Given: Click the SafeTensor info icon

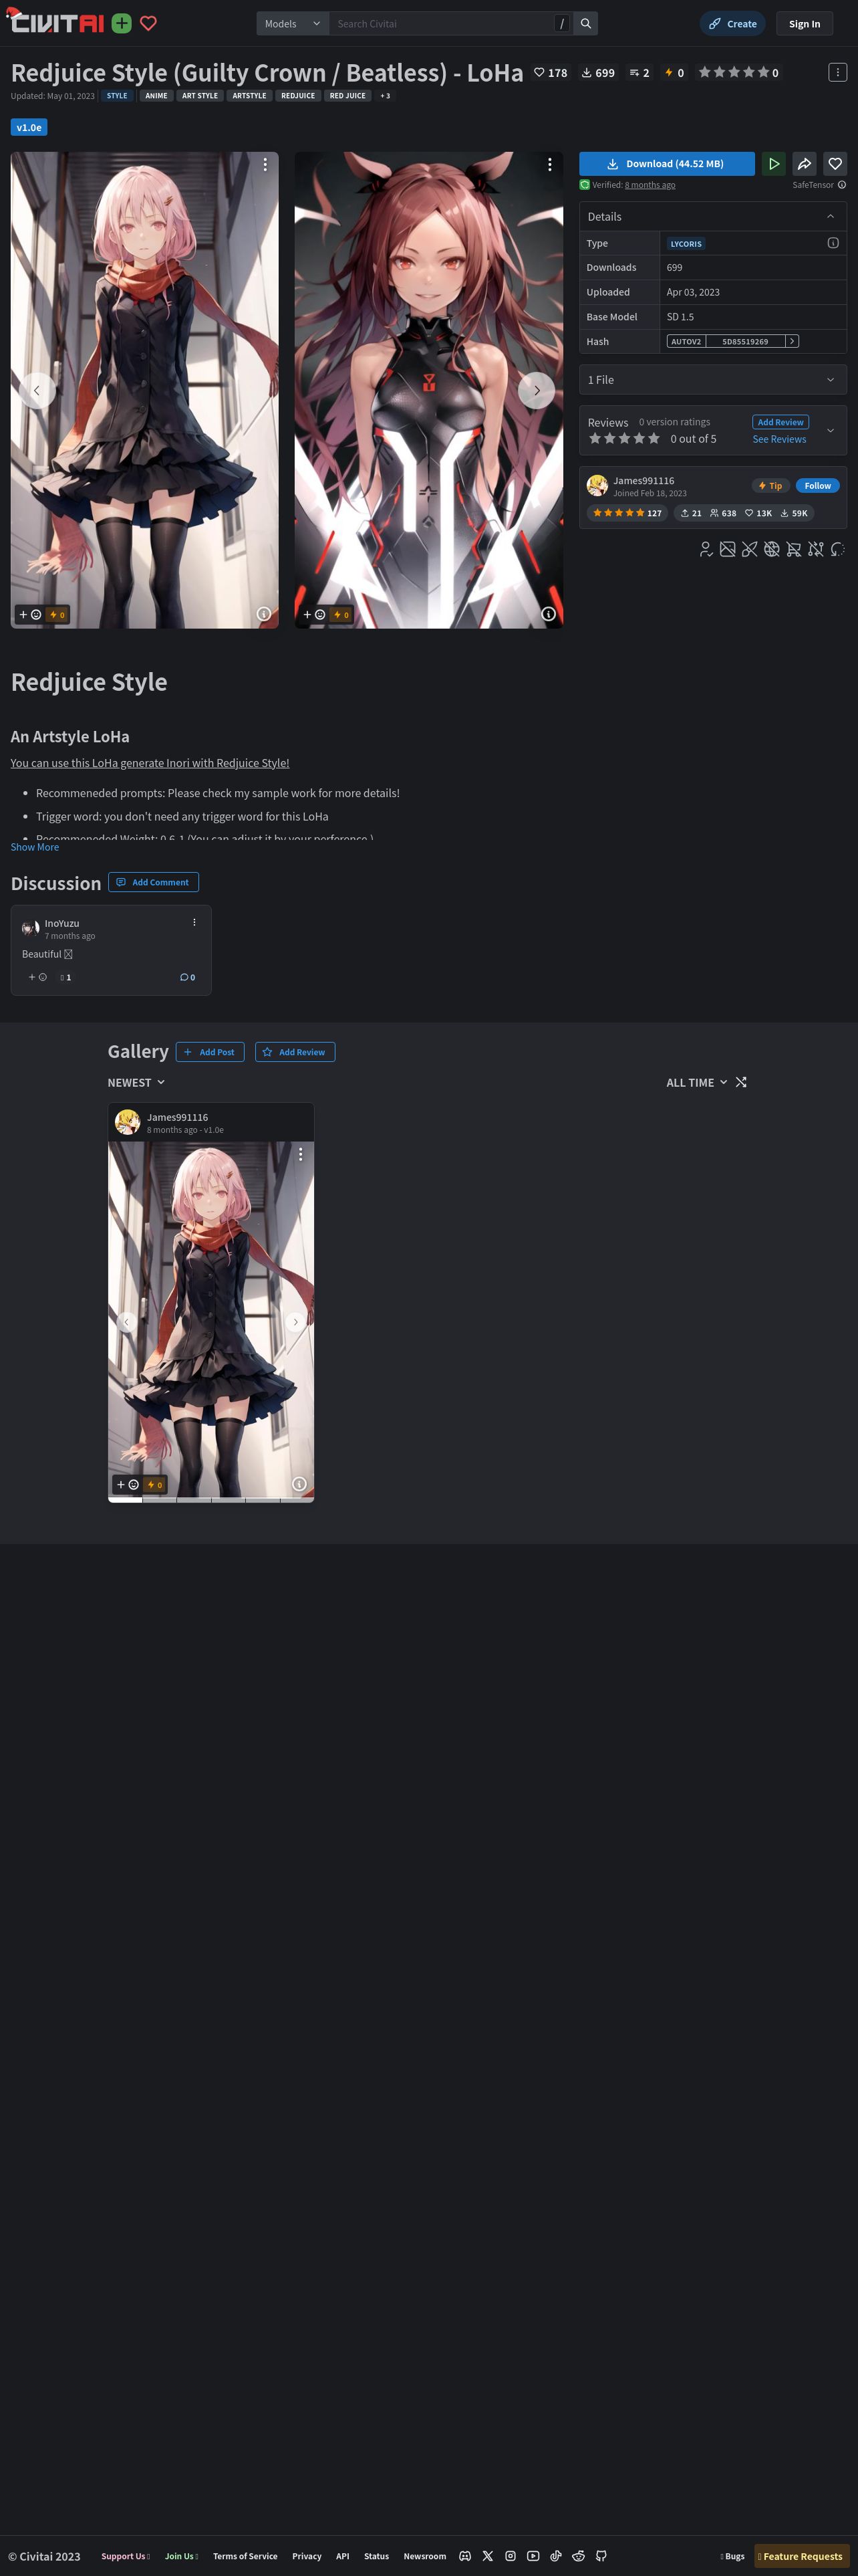Looking at the screenshot, I should 842,185.
